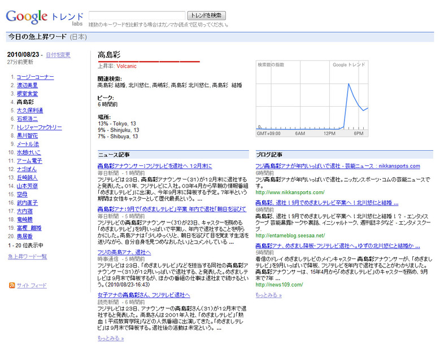Click the ブログ記事 section header
Screen dimensions: 440x350
pos(345,155)
